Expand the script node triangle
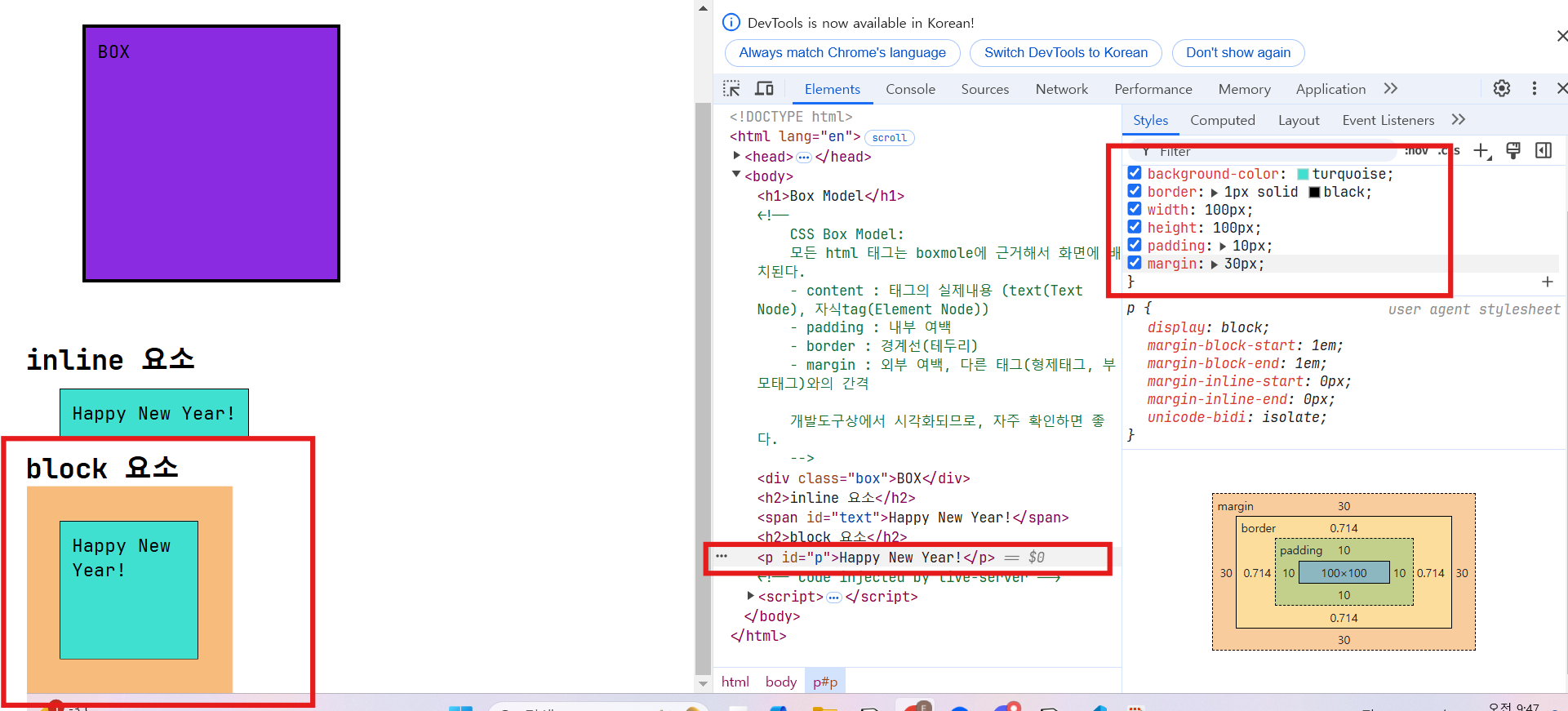 coord(751,596)
